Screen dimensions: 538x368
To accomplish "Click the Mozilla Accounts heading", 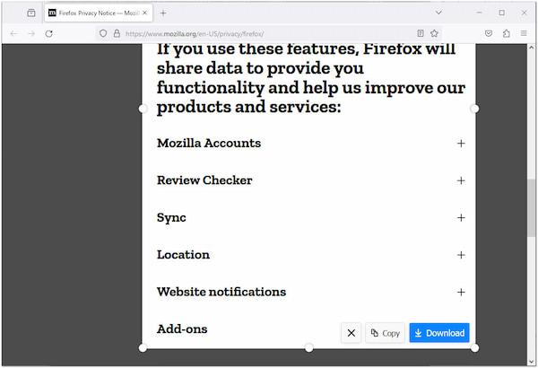I will click(209, 143).
